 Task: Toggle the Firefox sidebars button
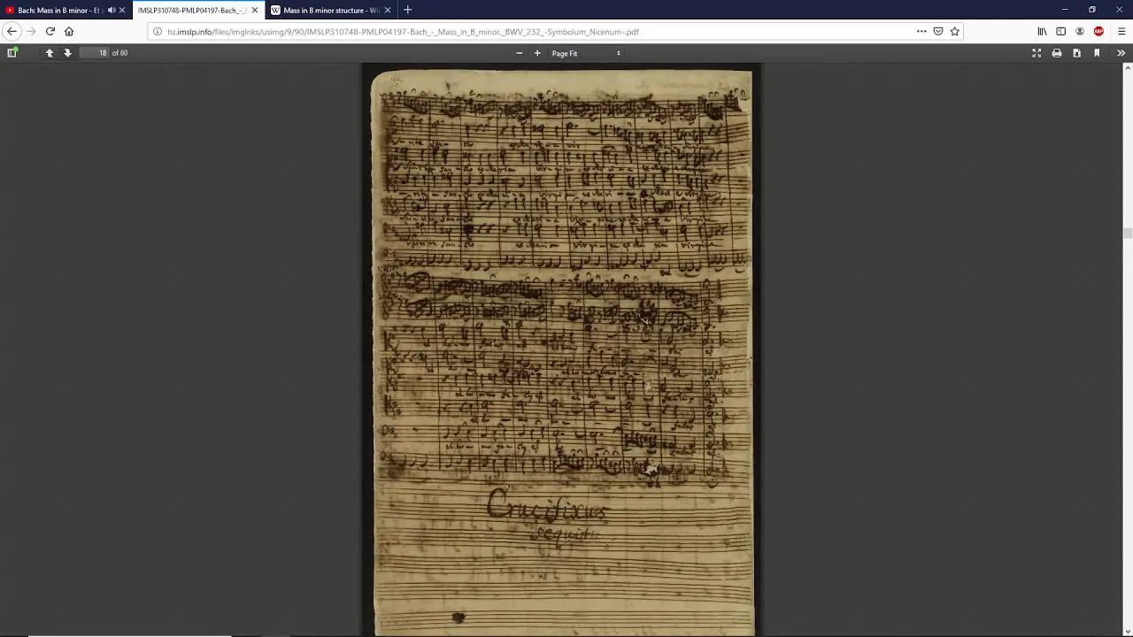(1060, 31)
